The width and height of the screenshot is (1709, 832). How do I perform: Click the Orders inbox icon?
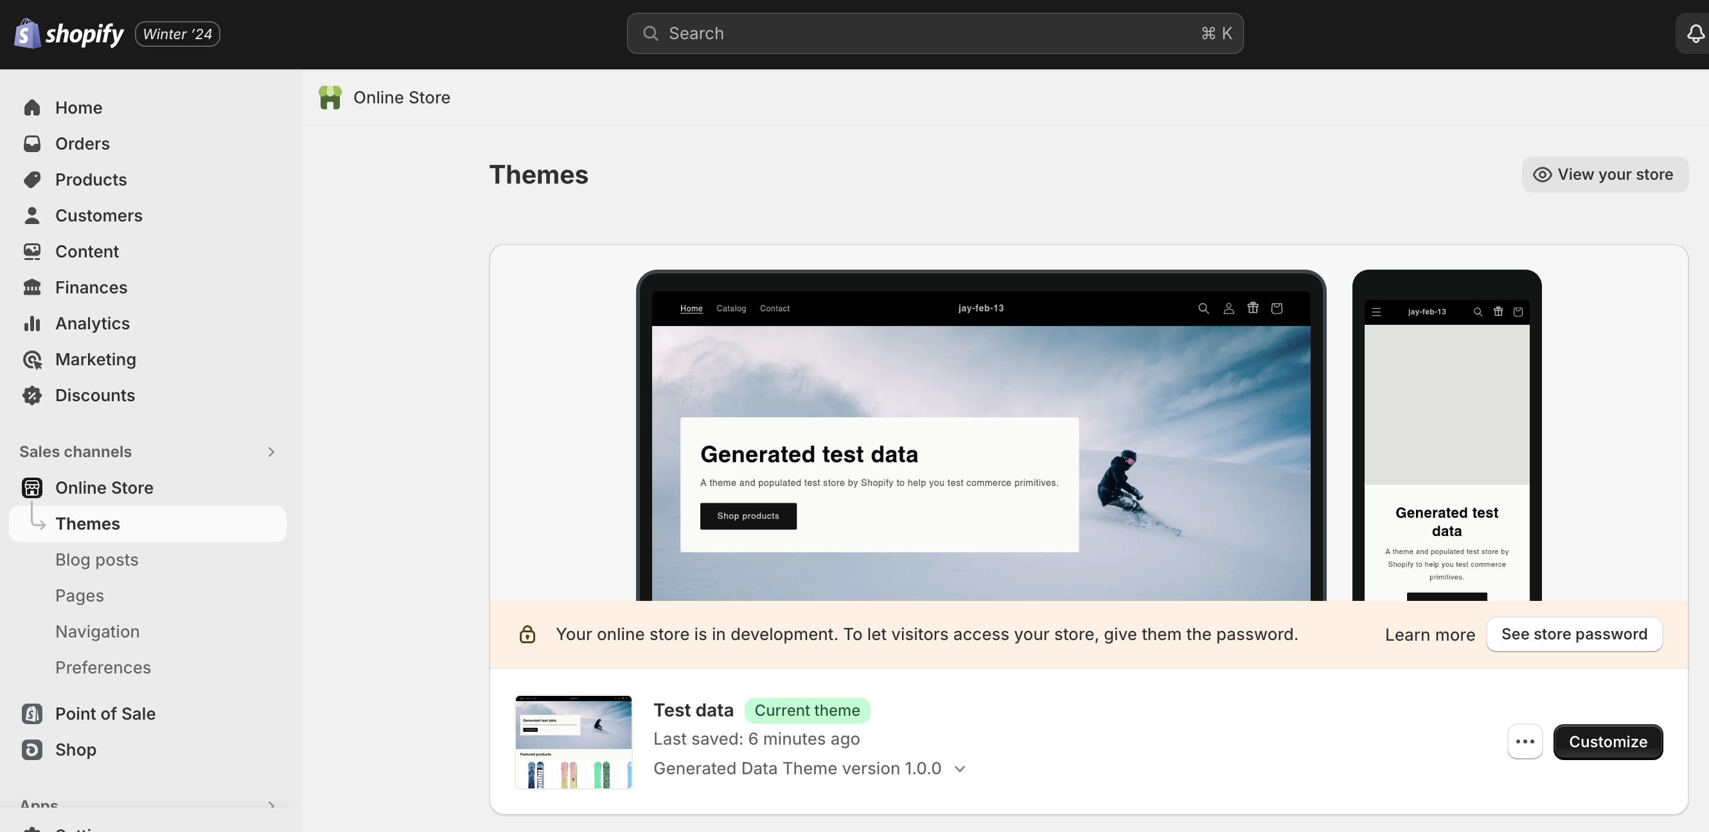click(x=32, y=143)
